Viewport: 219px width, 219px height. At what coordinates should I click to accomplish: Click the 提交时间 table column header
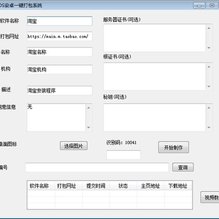pos(96,186)
